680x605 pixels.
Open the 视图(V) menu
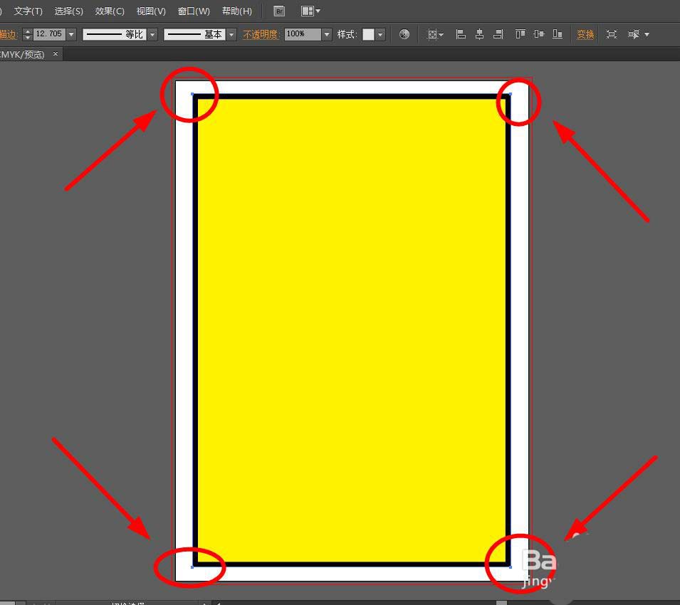(x=151, y=11)
